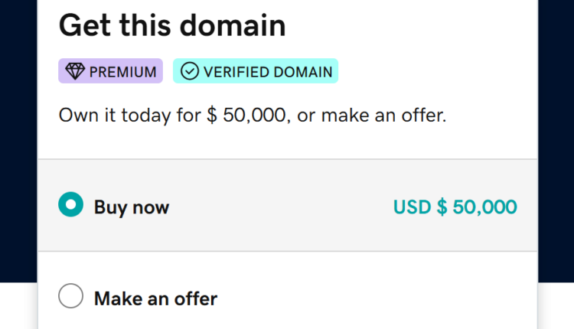The width and height of the screenshot is (574, 329).
Task: Click the 'Make an offer' option label
Action: click(x=155, y=298)
